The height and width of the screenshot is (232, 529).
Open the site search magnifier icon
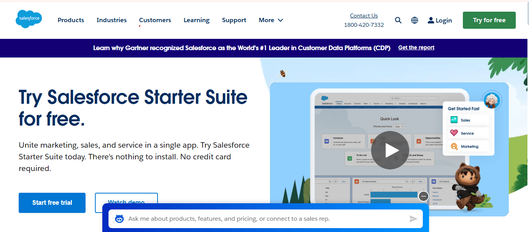pyautogui.click(x=398, y=20)
